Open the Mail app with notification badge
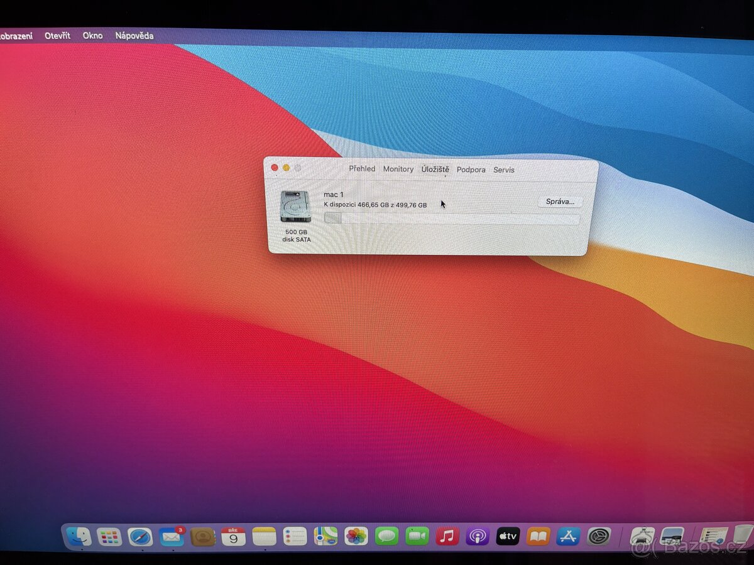Viewport: 754px width, 565px height. coord(170,537)
